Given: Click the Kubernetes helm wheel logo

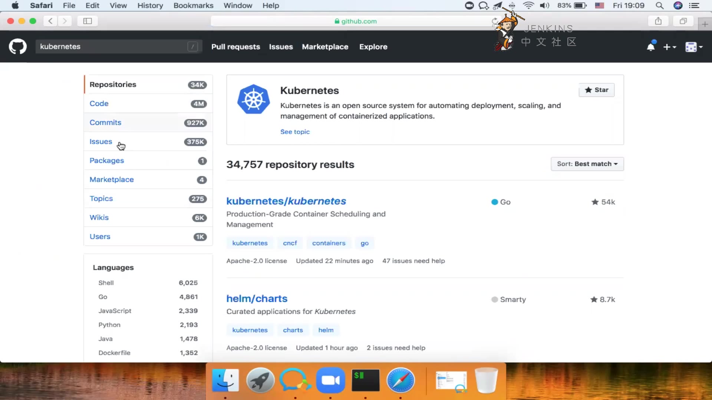Looking at the screenshot, I should click(x=254, y=99).
